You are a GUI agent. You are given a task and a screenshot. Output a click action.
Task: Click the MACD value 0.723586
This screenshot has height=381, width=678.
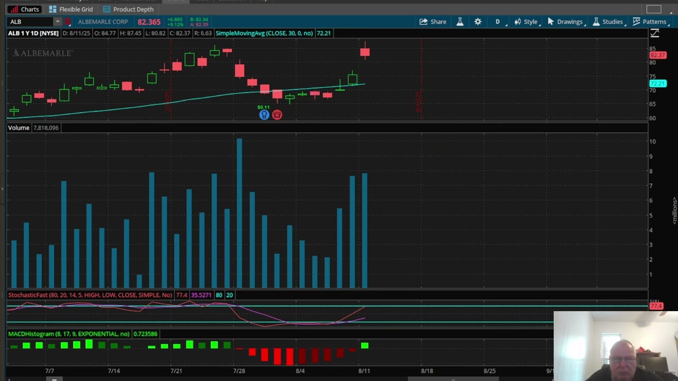coord(145,334)
